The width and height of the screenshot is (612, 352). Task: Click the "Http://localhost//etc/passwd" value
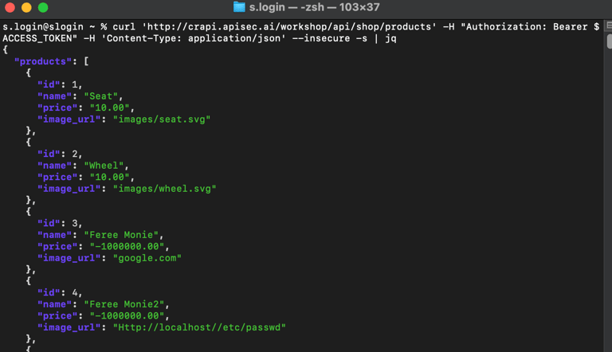point(199,327)
